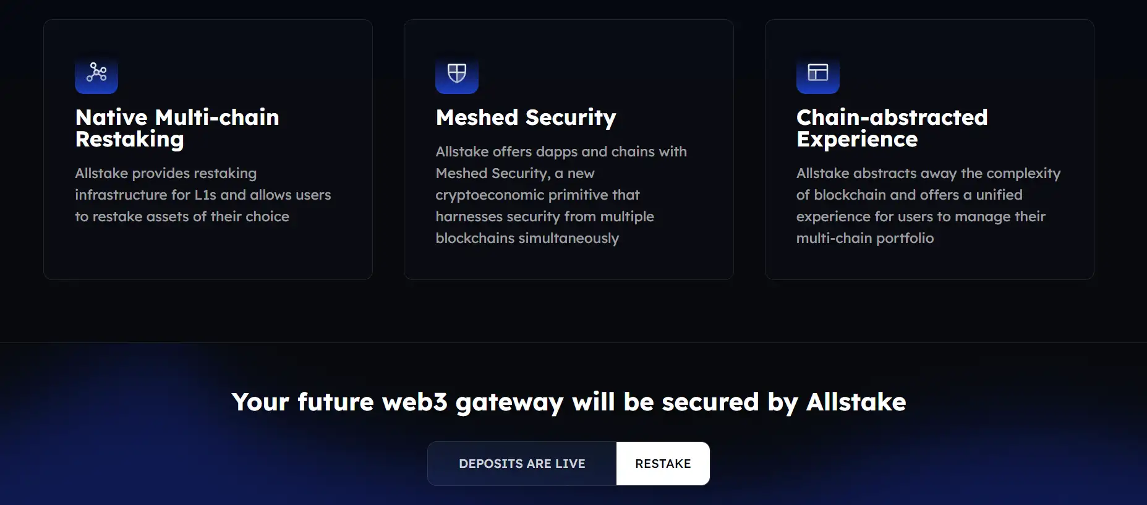The width and height of the screenshot is (1147, 505).
Task: Click the 'Allstake offers dapps and chains' line
Action: coord(561,151)
